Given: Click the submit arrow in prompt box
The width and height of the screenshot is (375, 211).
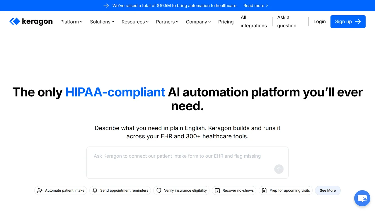Looking at the screenshot, I should tap(279, 169).
